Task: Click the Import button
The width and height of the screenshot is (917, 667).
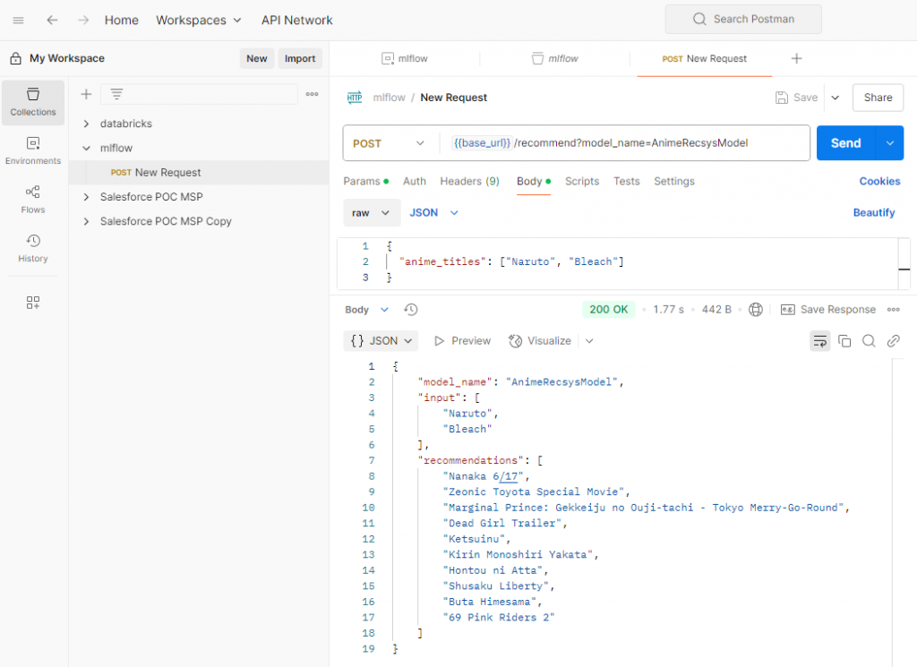Action: pyautogui.click(x=300, y=59)
